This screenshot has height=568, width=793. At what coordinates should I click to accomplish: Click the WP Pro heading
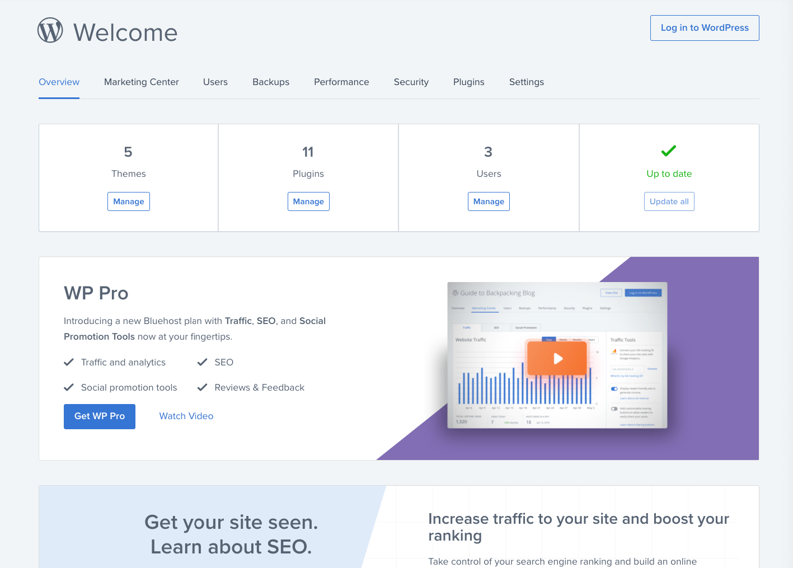click(96, 293)
